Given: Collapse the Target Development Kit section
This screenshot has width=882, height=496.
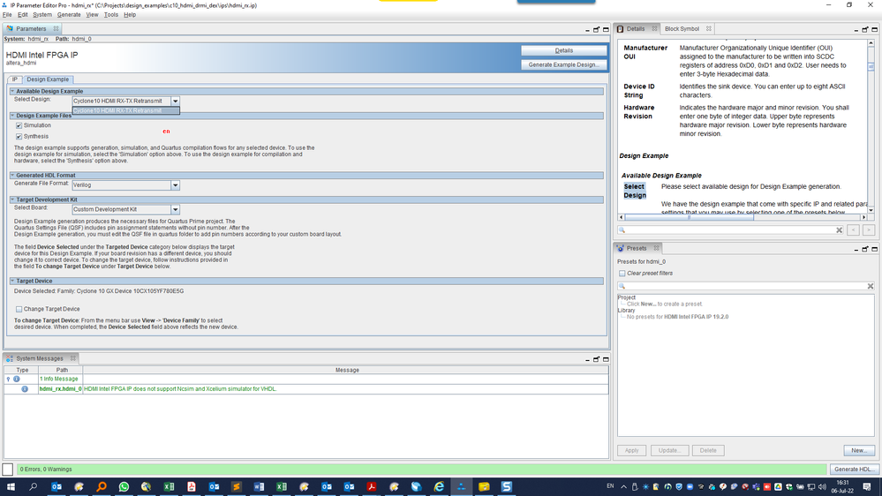Looking at the screenshot, I should pos(12,199).
